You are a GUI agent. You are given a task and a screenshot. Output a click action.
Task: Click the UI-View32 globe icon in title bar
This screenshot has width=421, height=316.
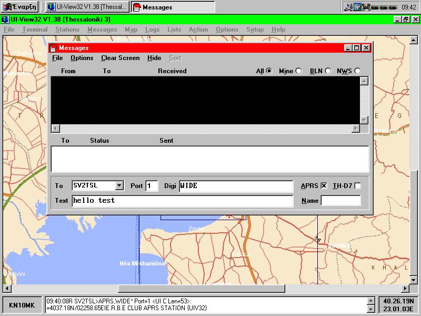tap(5, 19)
